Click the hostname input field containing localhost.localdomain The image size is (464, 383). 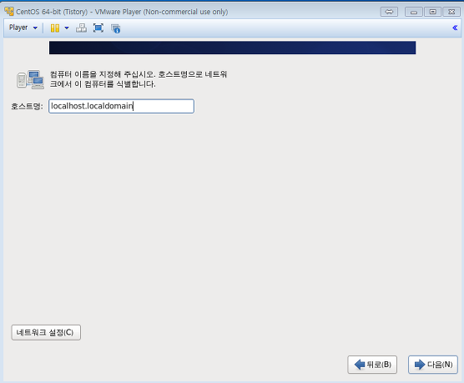coord(121,106)
